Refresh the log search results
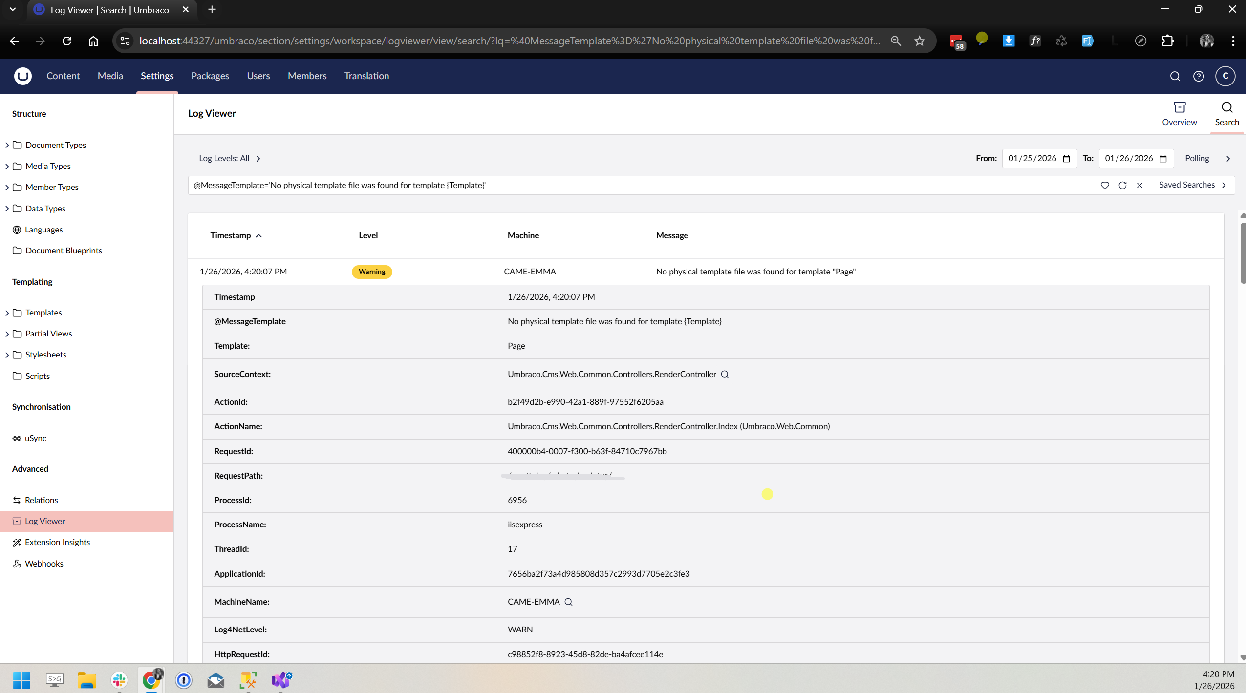Viewport: 1246px width, 693px height. click(x=1122, y=185)
